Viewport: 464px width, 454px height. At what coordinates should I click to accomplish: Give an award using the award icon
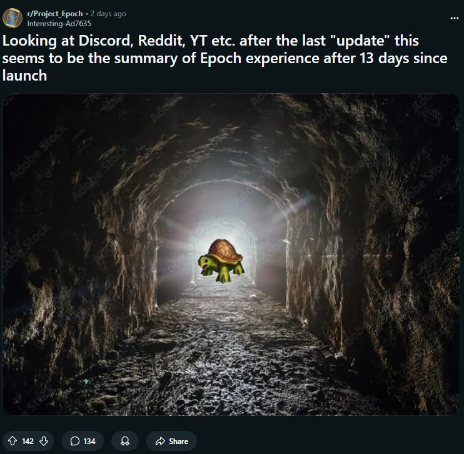(125, 441)
